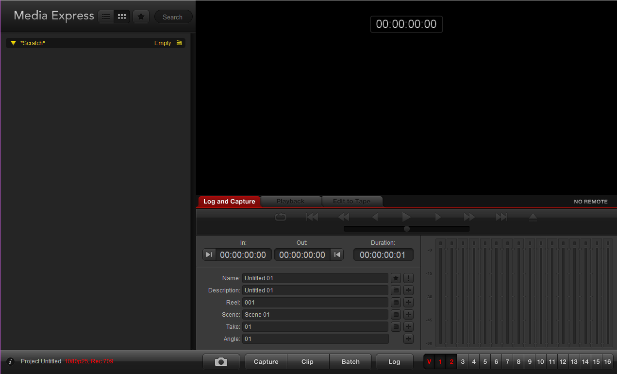Toggle the video channel V button
Viewport: 617px width, 374px height.
pyautogui.click(x=429, y=362)
